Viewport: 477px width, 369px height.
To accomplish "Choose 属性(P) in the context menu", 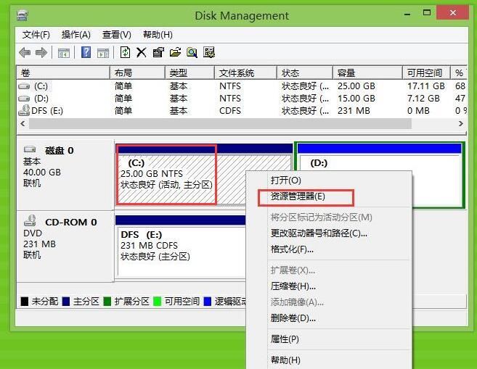I will tap(329, 339).
